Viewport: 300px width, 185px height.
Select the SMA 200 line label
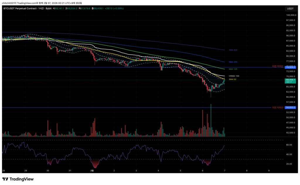coord(233,62)
